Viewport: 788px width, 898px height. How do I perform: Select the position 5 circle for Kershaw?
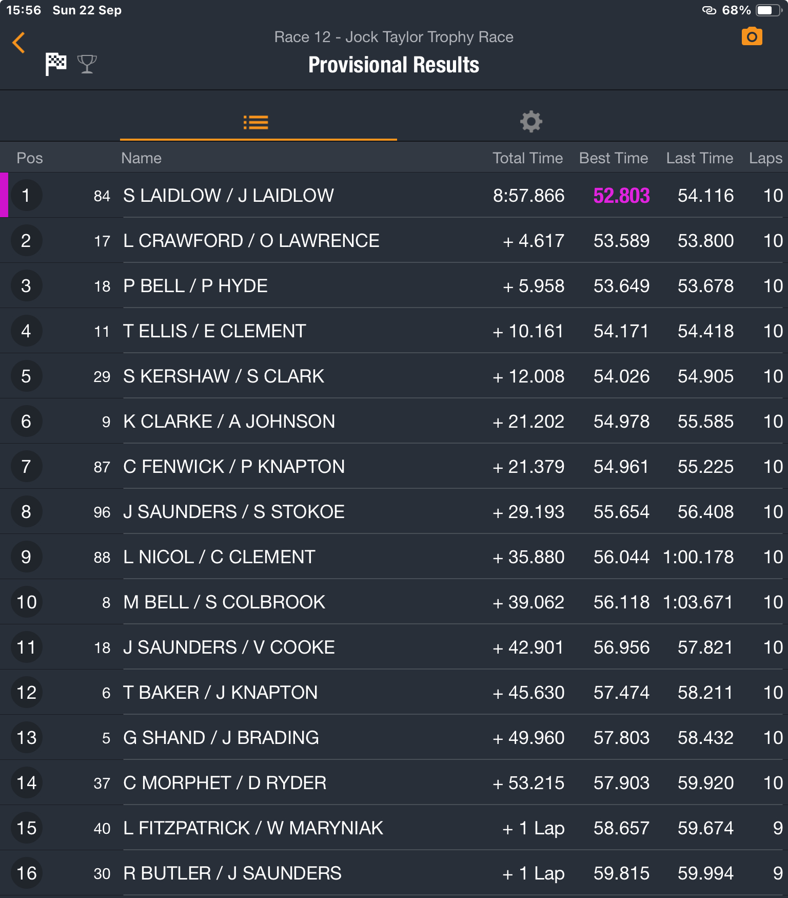click(x=26, y=376)
